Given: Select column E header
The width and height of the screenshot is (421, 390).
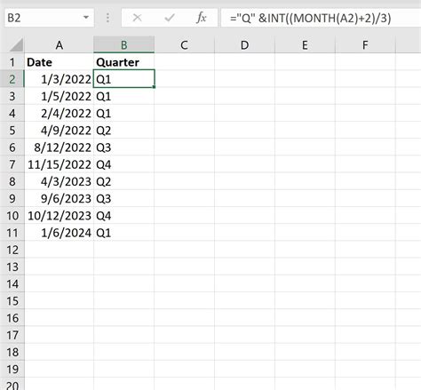Looking at the screenshot, I should (x=305, y=45).
